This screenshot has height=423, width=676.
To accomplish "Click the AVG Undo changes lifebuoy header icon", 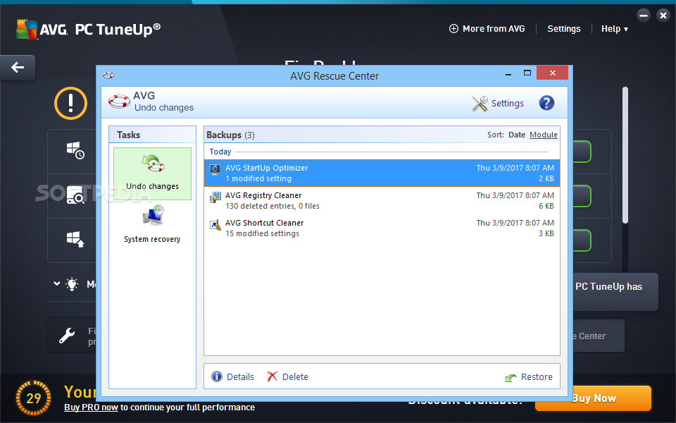I will (119, 102).
